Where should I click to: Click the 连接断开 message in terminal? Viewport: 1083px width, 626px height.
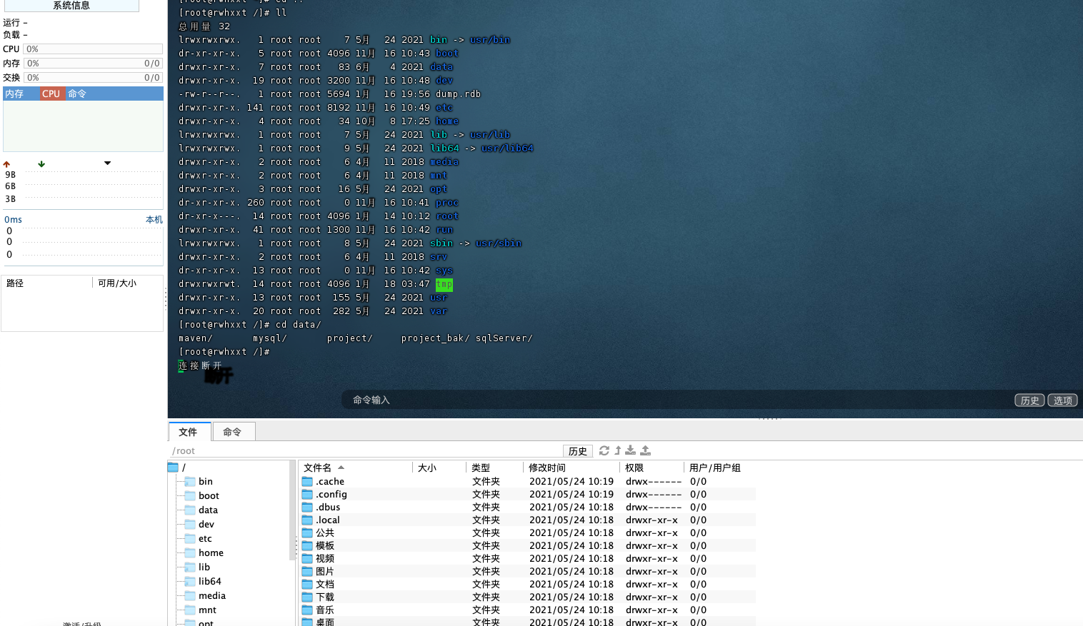(200, 365)
